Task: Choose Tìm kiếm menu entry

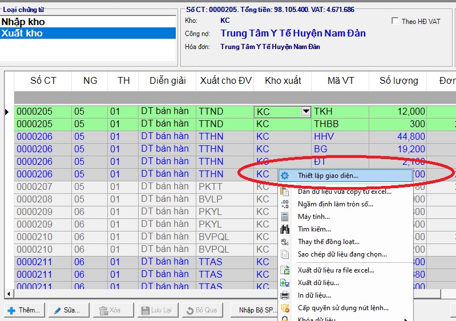Action: (x=345, y=229)
